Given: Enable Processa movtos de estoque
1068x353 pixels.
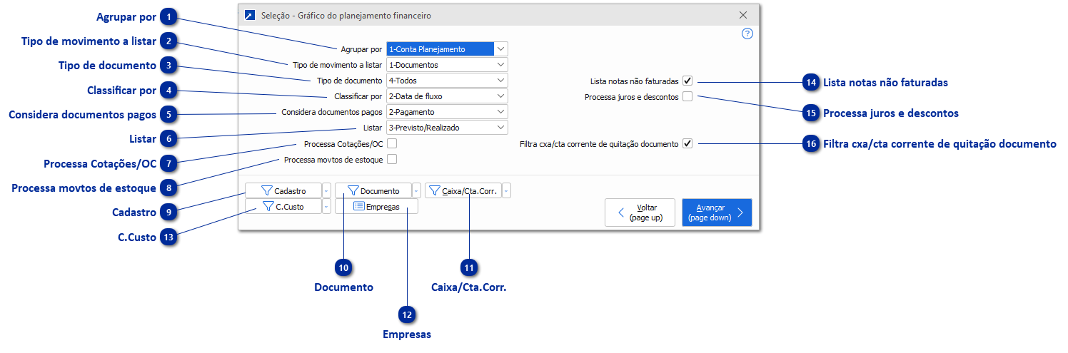Looking at the screenshot, I should click(x=392, y=160).
